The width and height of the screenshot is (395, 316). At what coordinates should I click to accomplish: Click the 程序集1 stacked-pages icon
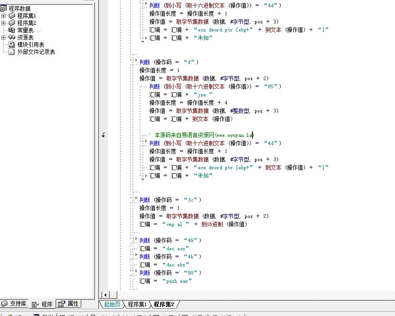click(12, 16)
